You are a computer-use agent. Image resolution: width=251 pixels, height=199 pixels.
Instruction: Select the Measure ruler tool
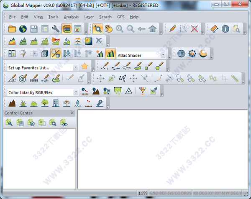coord(214,29)
